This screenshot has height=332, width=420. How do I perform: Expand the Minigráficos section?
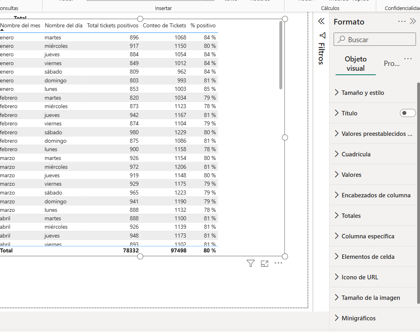click(358, 318)
